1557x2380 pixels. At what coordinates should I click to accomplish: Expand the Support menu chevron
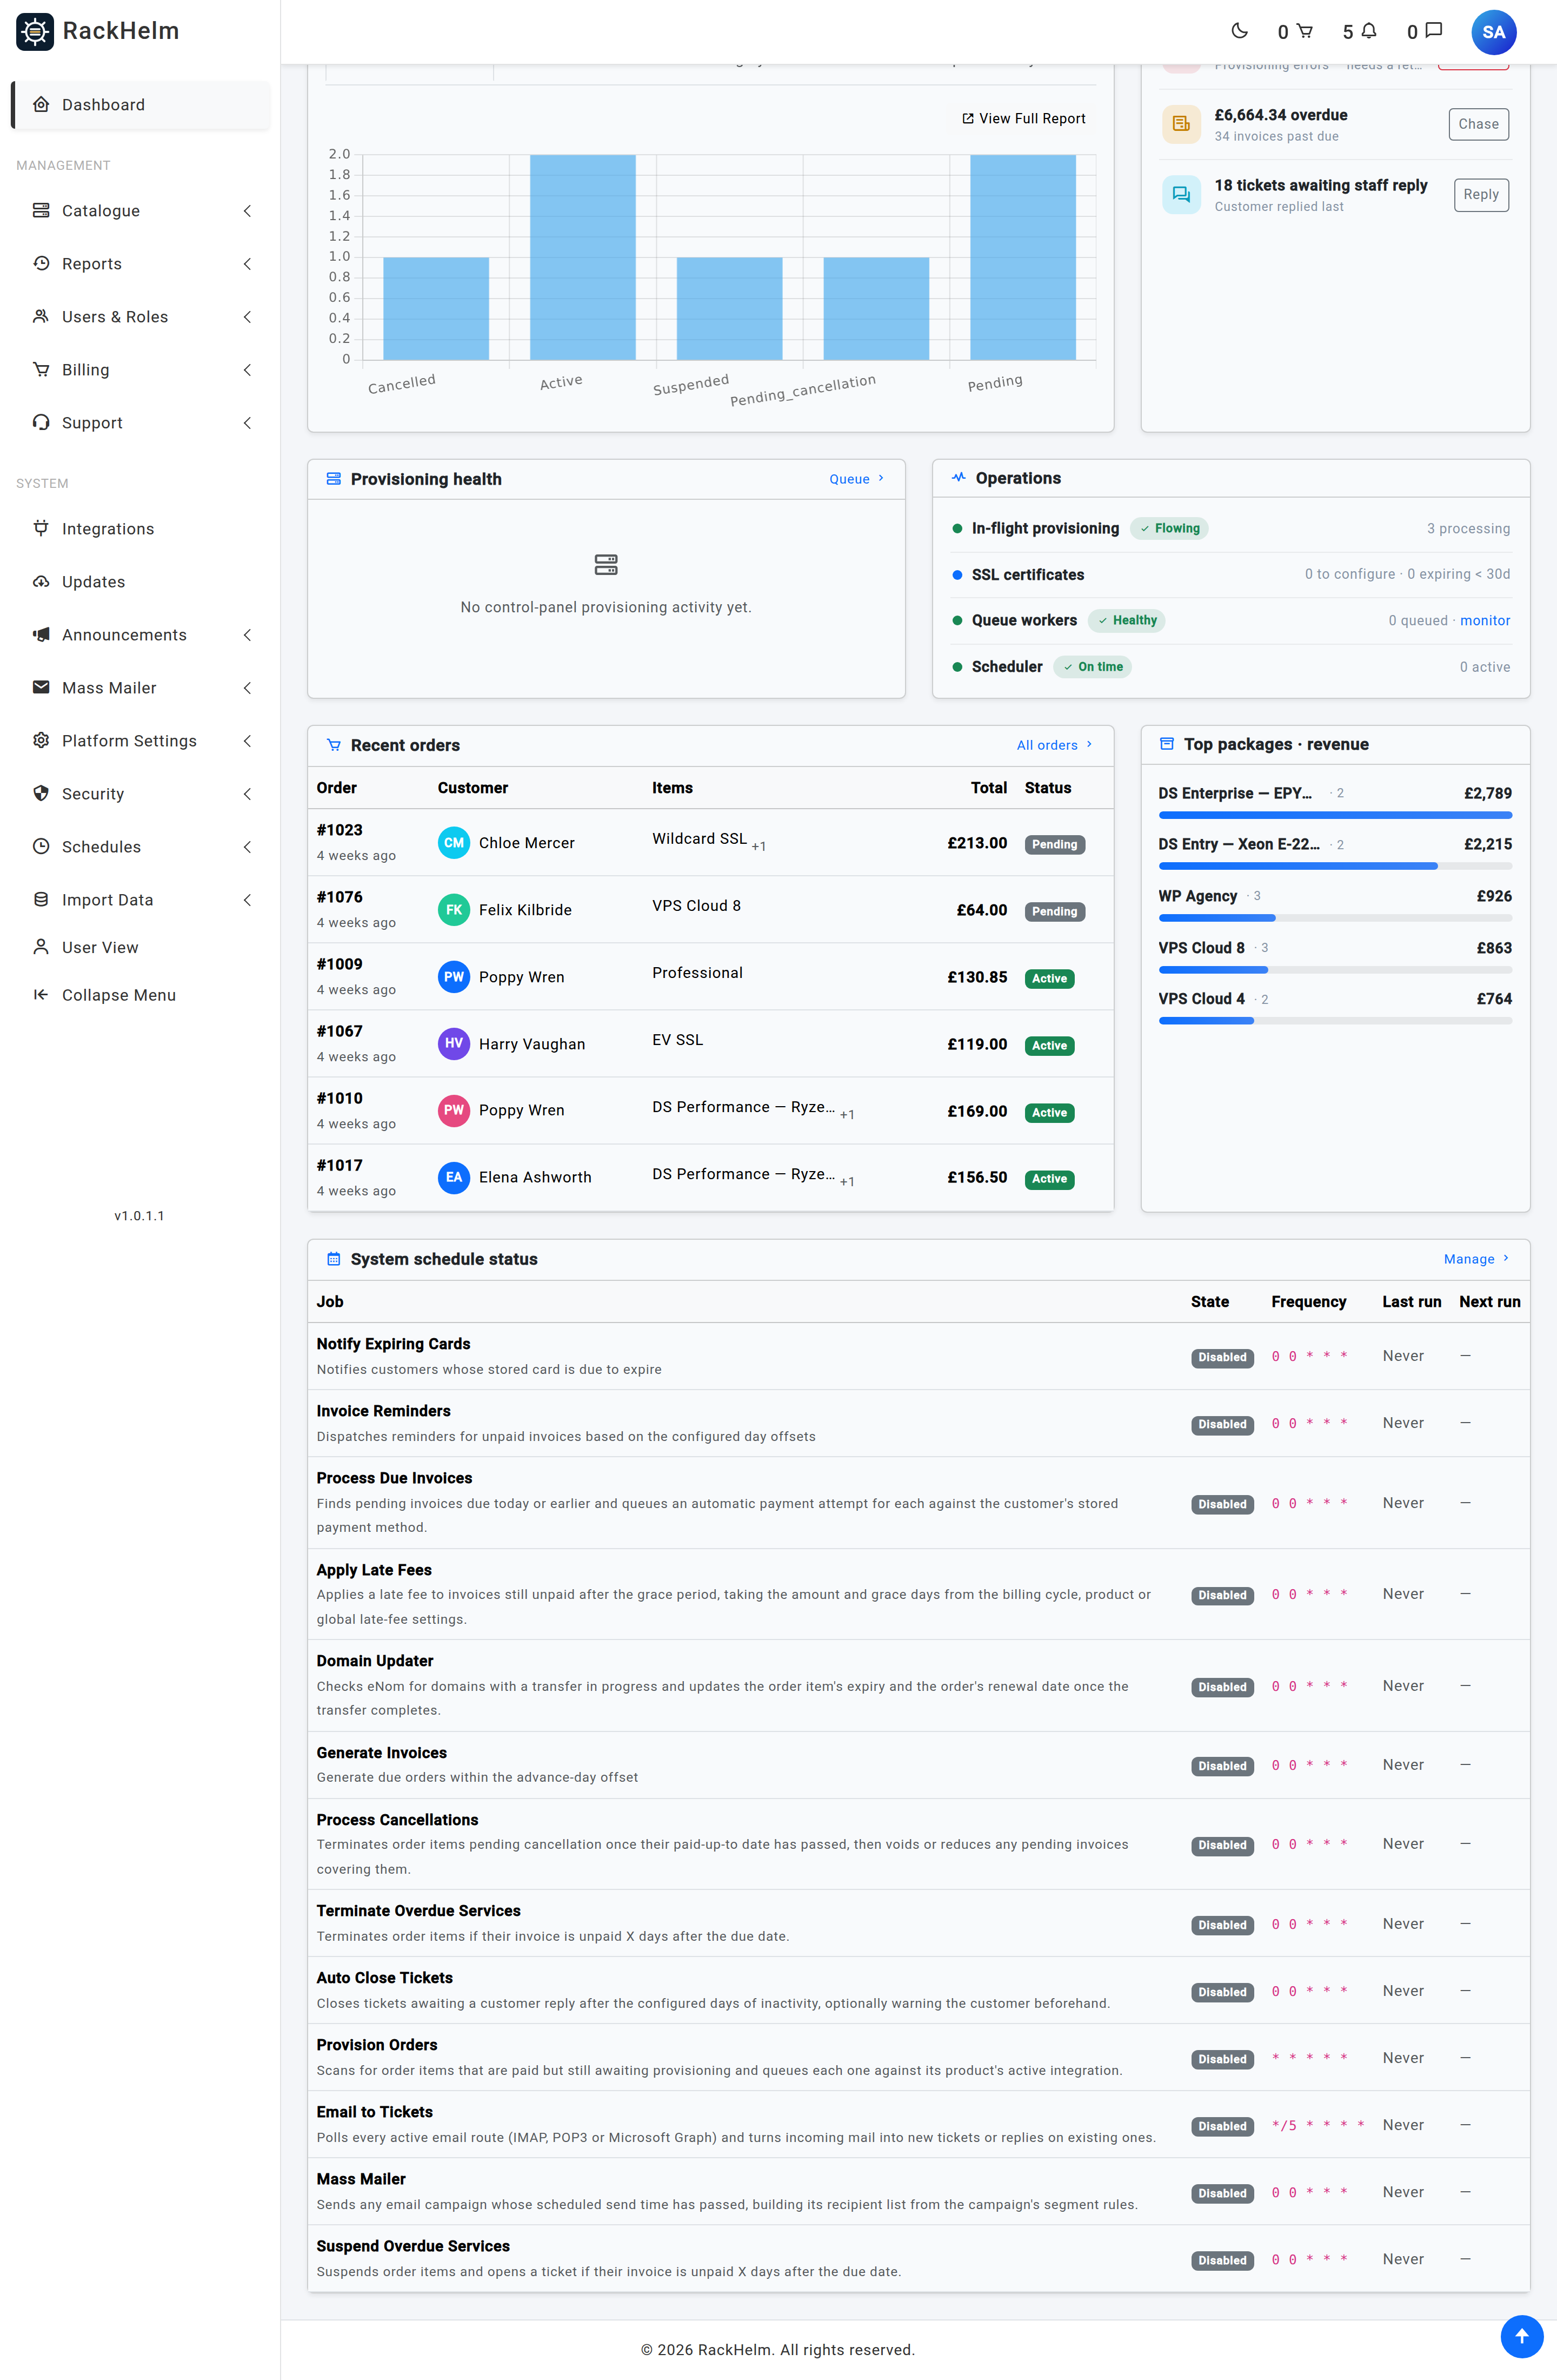pyautogui.click(x=247, y=422)
